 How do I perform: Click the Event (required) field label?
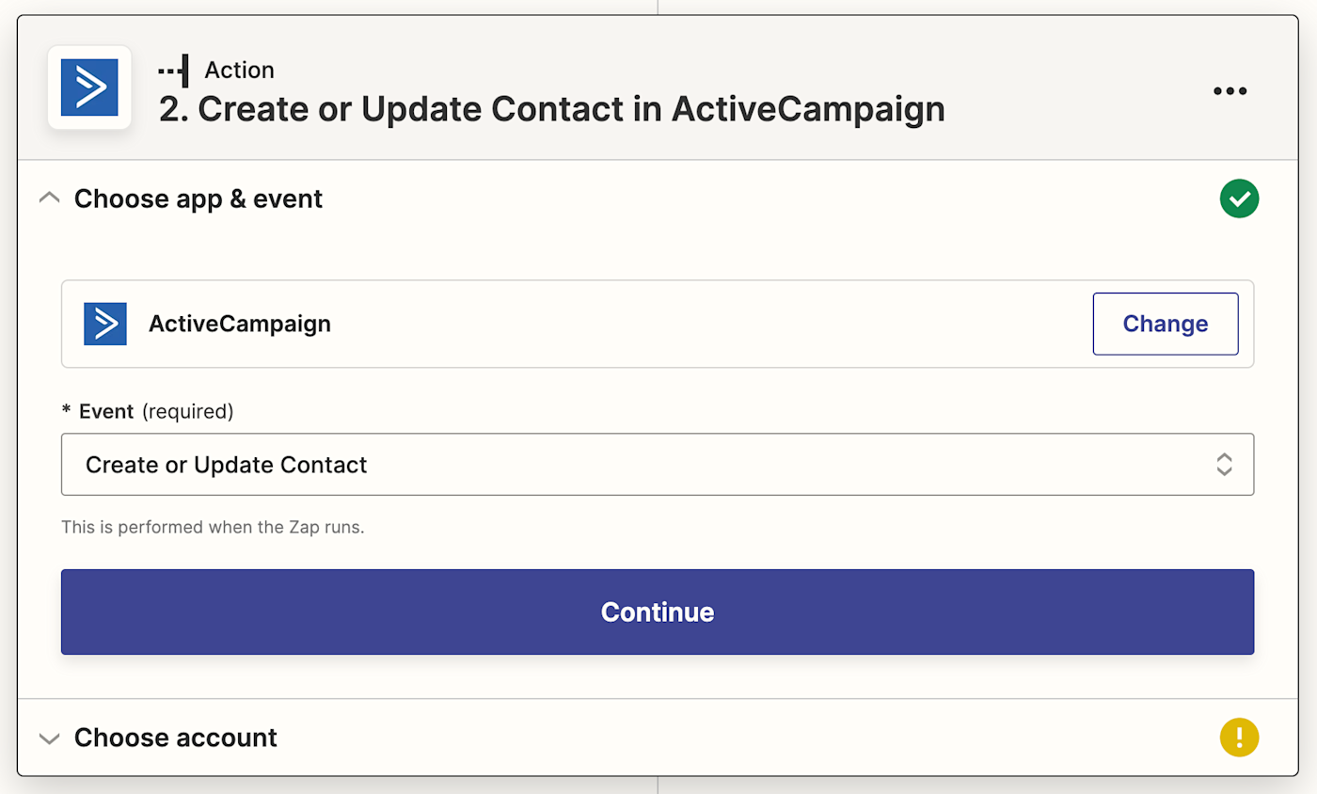147,411
